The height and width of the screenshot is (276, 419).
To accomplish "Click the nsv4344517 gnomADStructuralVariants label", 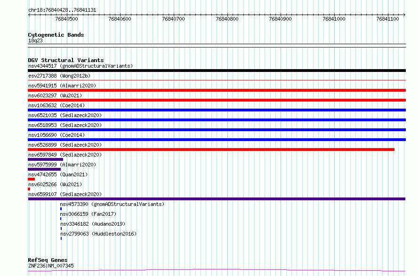I will coord(81,66).
